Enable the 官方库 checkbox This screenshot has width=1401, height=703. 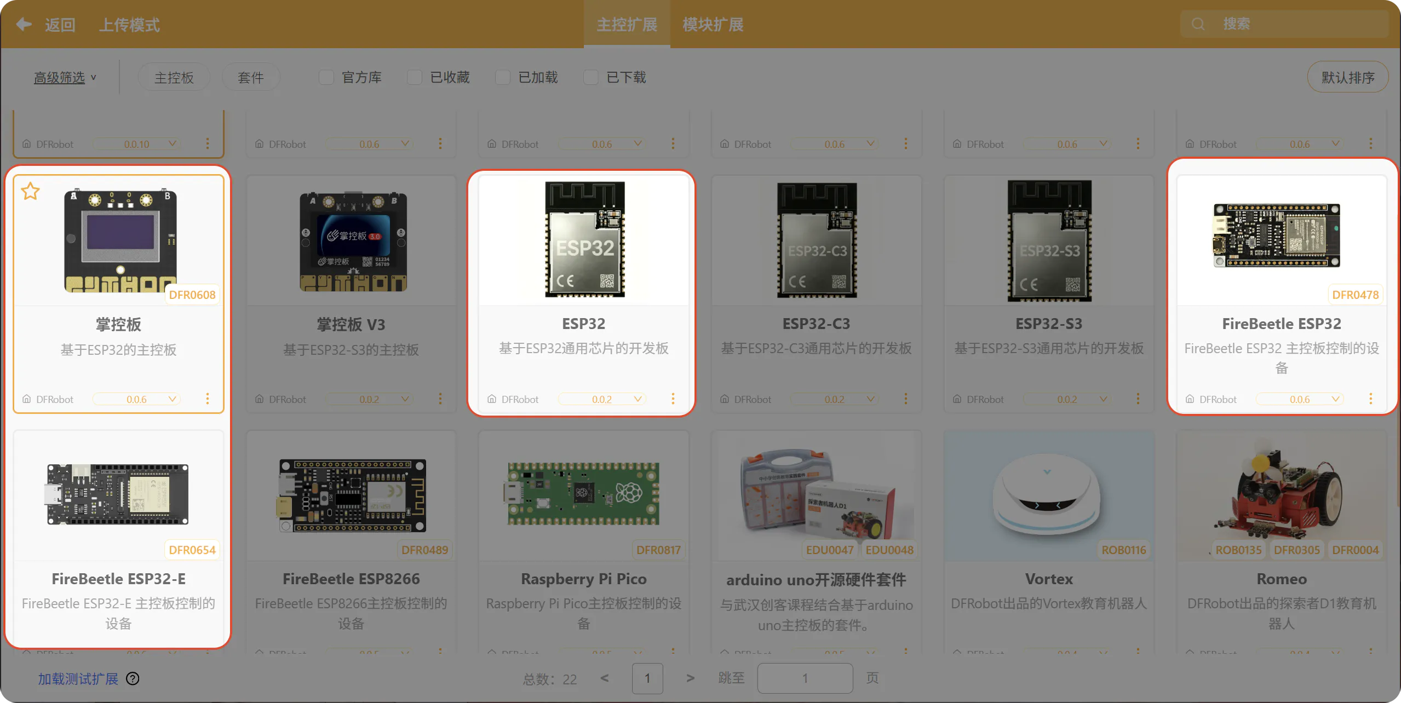pyautogui.click(x=326, y=77)
